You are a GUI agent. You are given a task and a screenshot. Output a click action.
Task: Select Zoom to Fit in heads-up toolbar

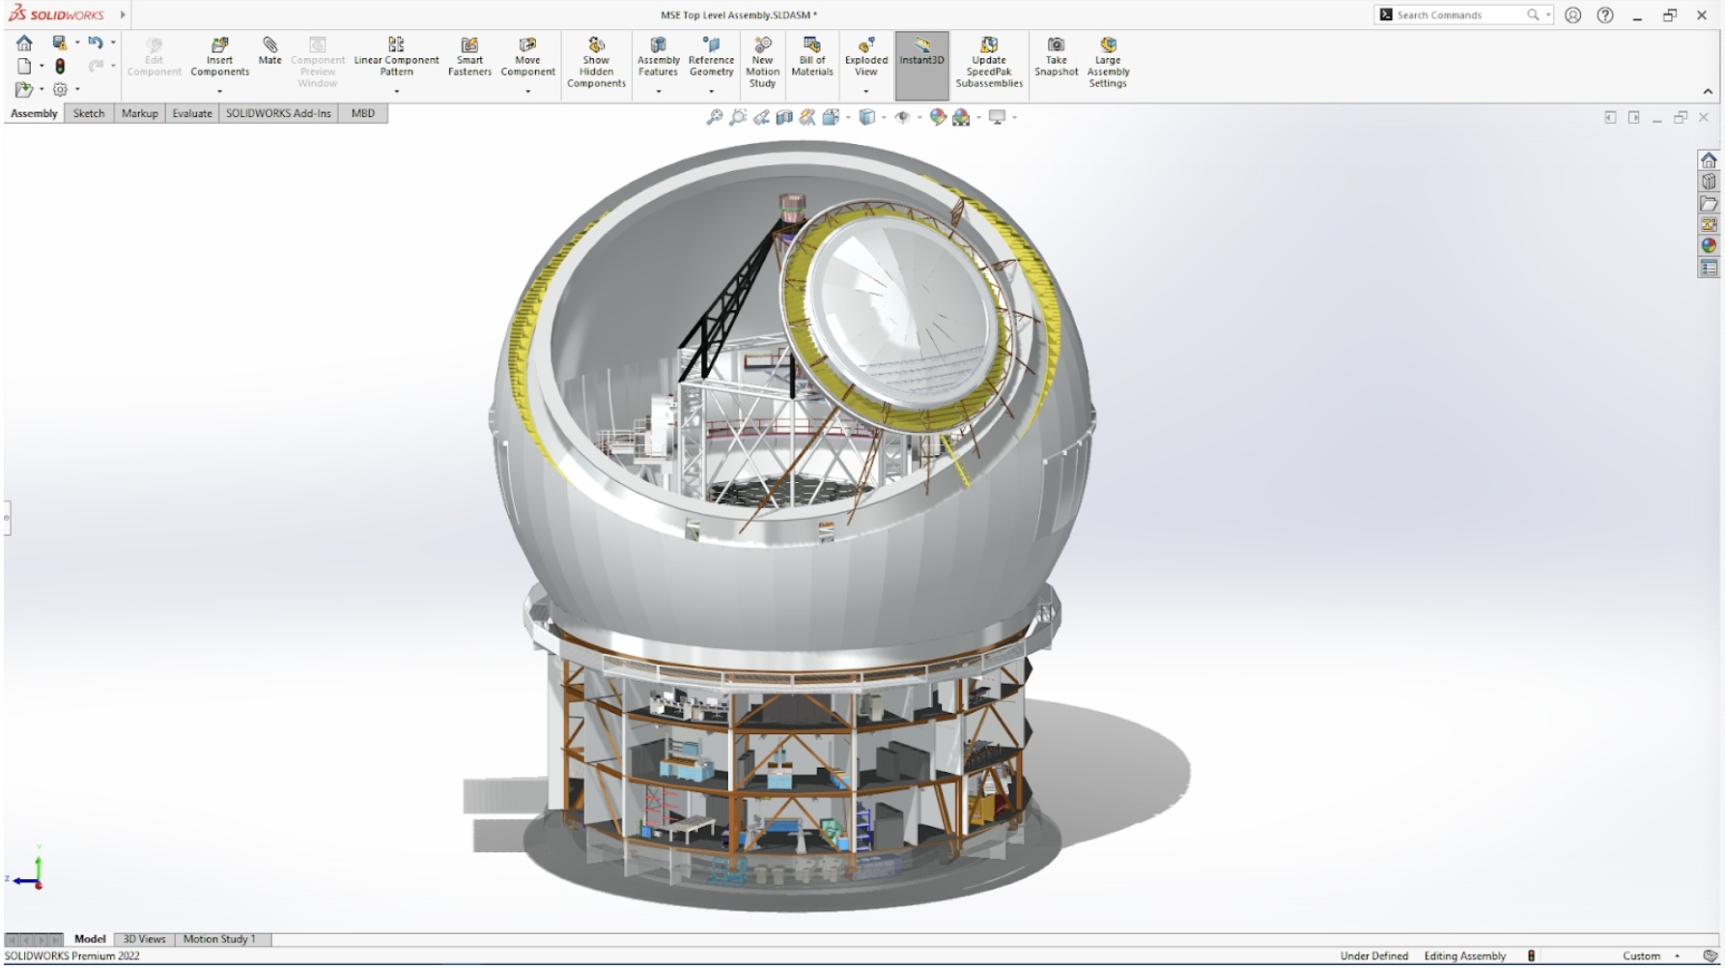click(x=714, y=116)
